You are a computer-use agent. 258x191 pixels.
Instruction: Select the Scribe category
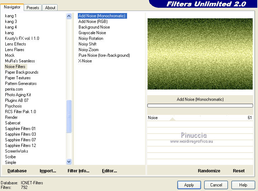click(10, 157)
